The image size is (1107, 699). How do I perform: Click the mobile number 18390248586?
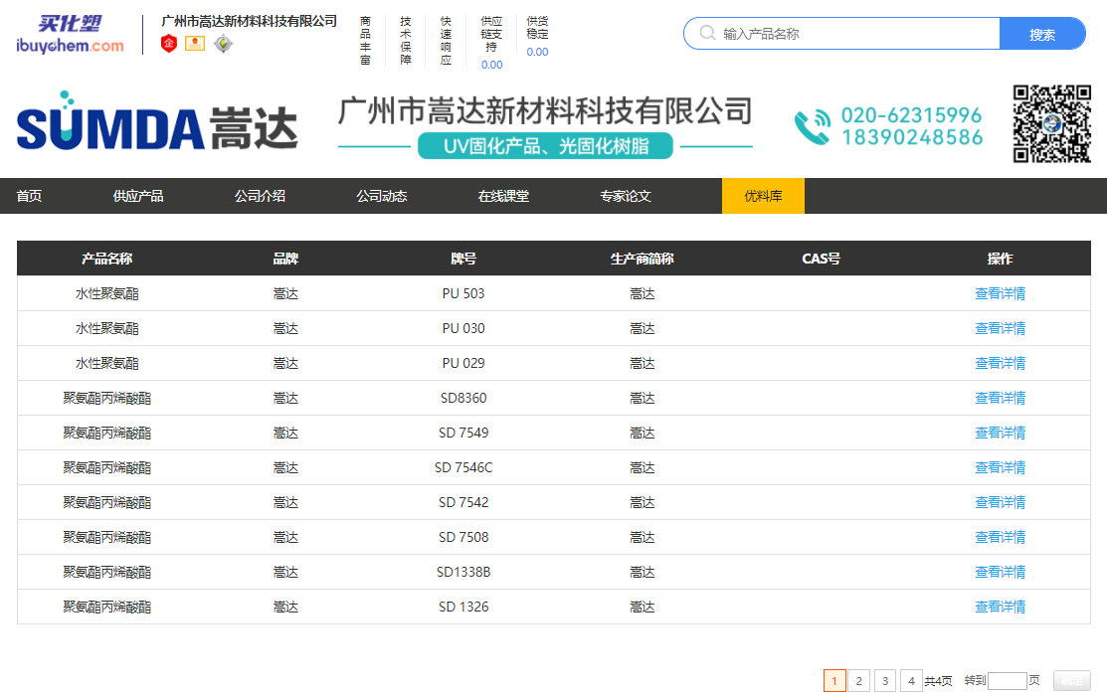912,137
